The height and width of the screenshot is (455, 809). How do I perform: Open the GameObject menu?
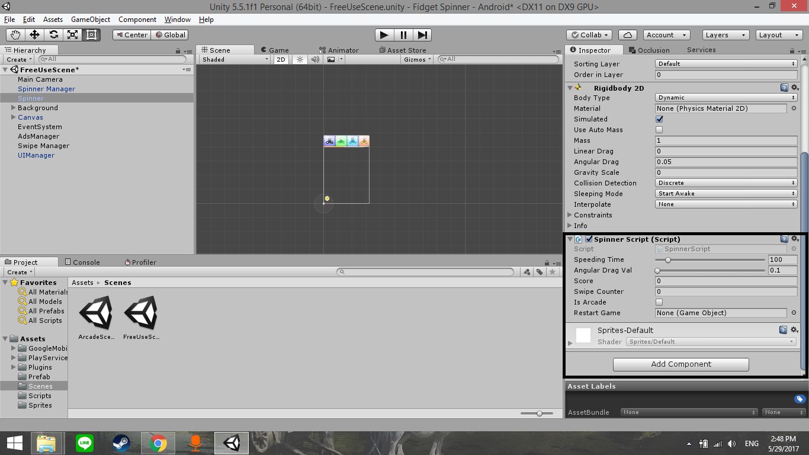pos(91,20)
